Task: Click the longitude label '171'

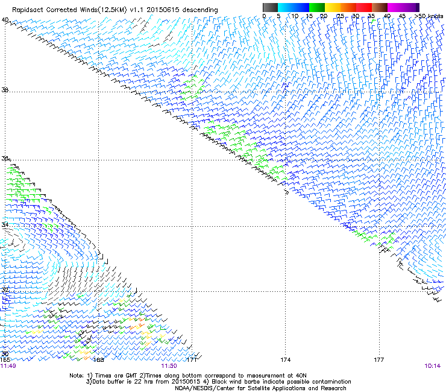Action: pos(192,360)
